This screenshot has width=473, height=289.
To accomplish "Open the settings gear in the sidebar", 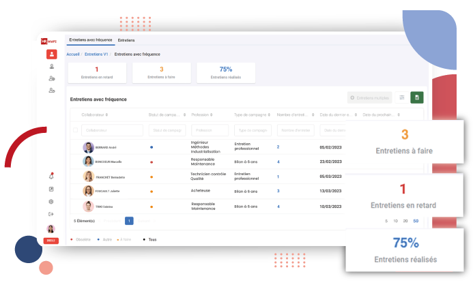I will point(51,201).
